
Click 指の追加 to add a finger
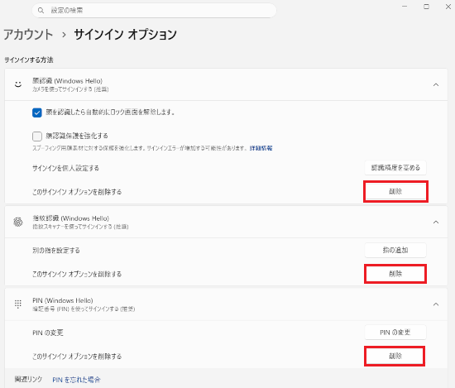(395, 250)
